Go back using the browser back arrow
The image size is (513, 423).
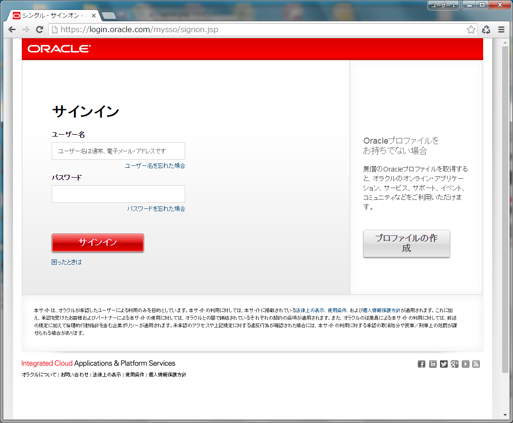tap(12, 29)
